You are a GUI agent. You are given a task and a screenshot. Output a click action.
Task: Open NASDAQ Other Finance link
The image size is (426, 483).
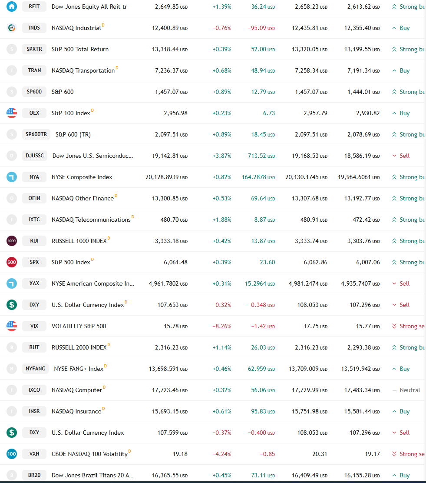(83, 198)
